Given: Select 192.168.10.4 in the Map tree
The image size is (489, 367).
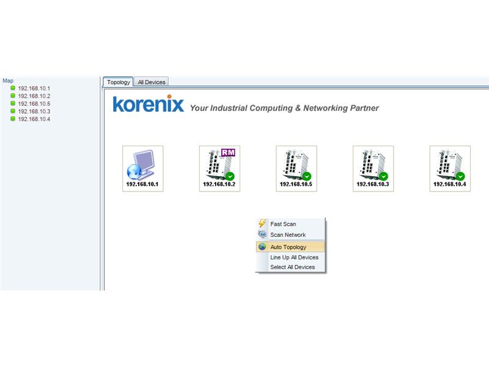Looking at the screenshot, I should point(34,119).
